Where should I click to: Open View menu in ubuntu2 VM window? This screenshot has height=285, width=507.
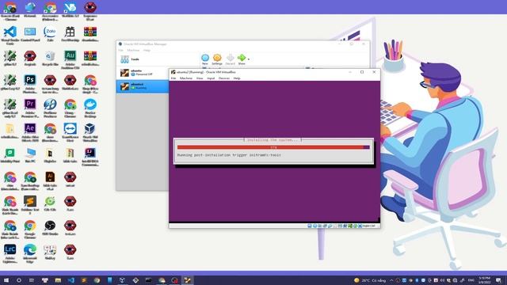point(200,78)
